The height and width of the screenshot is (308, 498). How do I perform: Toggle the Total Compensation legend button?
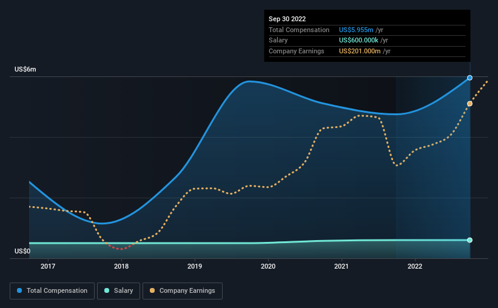(52, 291)
